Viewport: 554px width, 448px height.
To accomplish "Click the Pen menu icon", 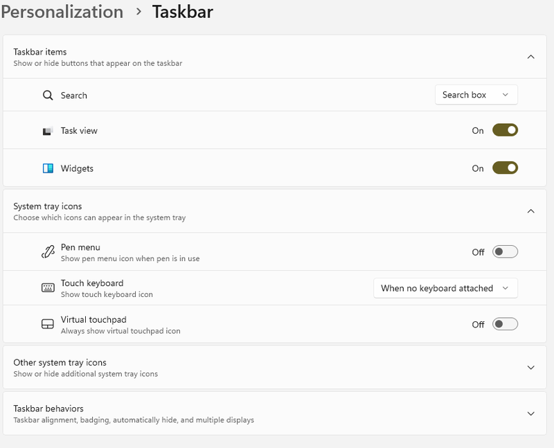I will click(48, 253).
